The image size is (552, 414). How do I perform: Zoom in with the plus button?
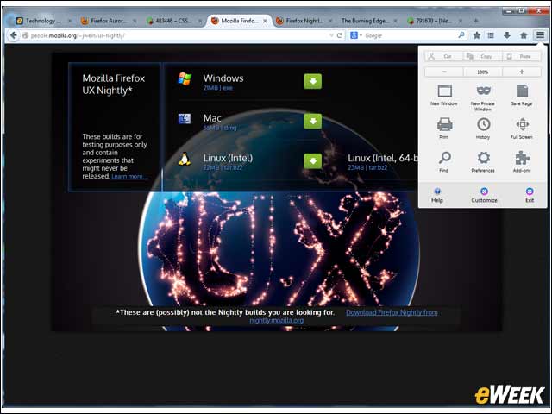point(522,72)
